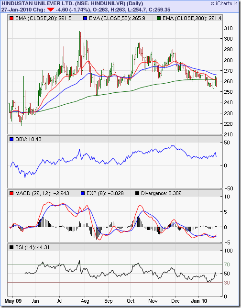Click the 210 price axis value

(x=228, y=134)
